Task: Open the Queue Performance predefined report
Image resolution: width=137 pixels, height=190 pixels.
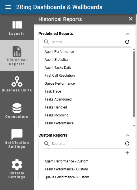Action: pyautogui.click(x=60, y=83)
